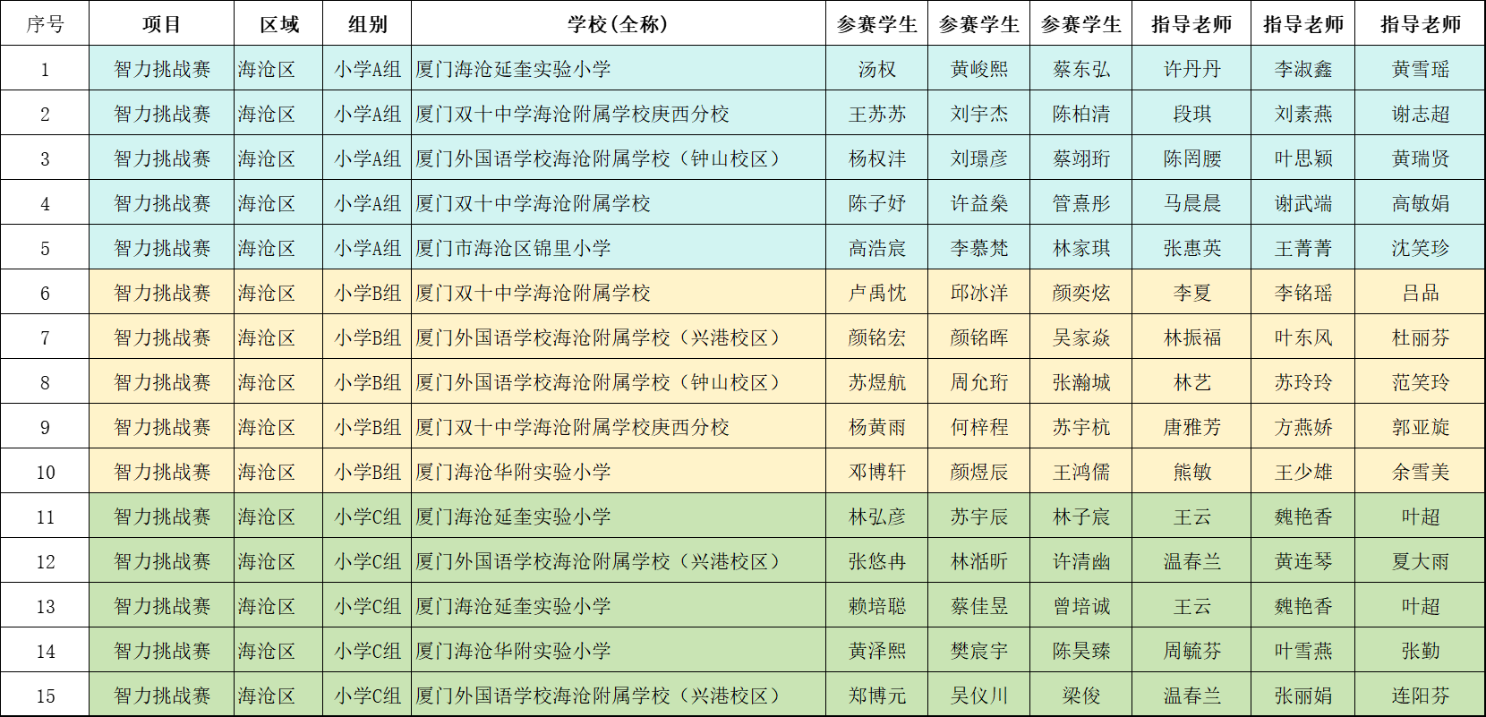
Task: Select teacher cell 周毓芬
Action: 1191,651
